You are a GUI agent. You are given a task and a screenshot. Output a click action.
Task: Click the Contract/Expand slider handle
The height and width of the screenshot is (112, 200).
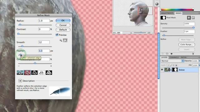click(x=35, y=63)
